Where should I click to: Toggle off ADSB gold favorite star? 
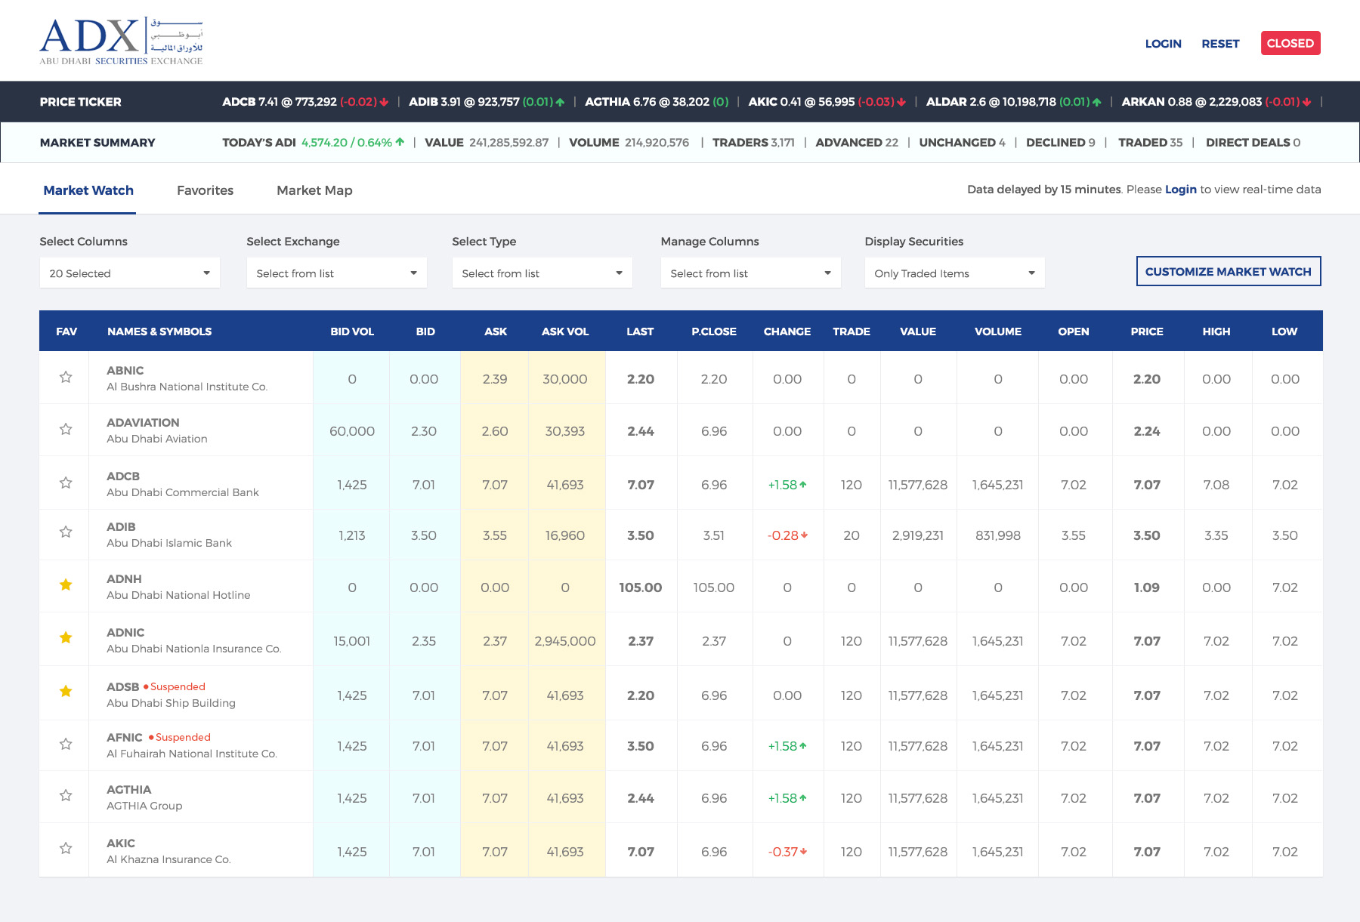pos(66,691)
